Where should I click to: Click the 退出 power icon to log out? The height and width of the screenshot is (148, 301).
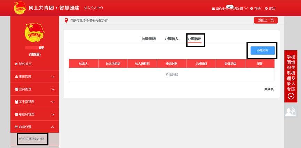pyautogui.click(x=266, y=9)
